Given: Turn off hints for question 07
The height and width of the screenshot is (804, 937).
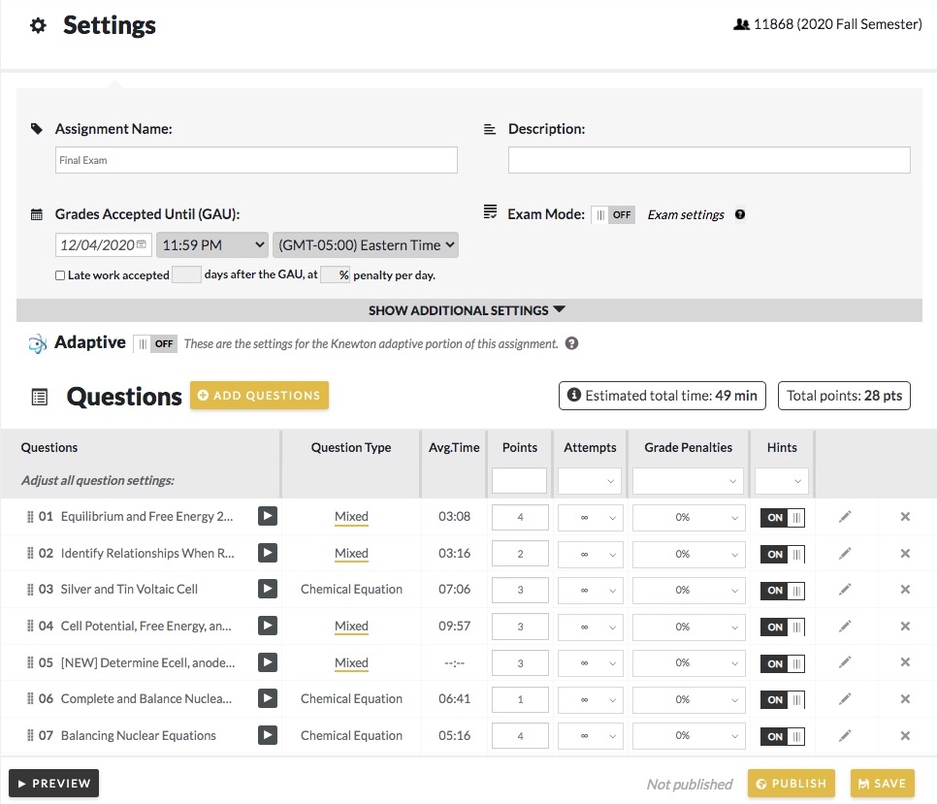Looking at the screenshot, I should click(x=782, y=736).
